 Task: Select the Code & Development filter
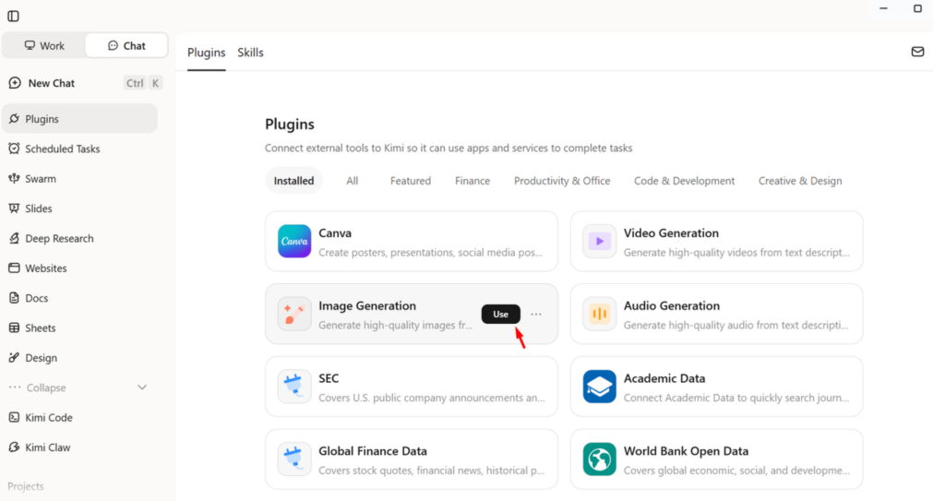(684, 181)
